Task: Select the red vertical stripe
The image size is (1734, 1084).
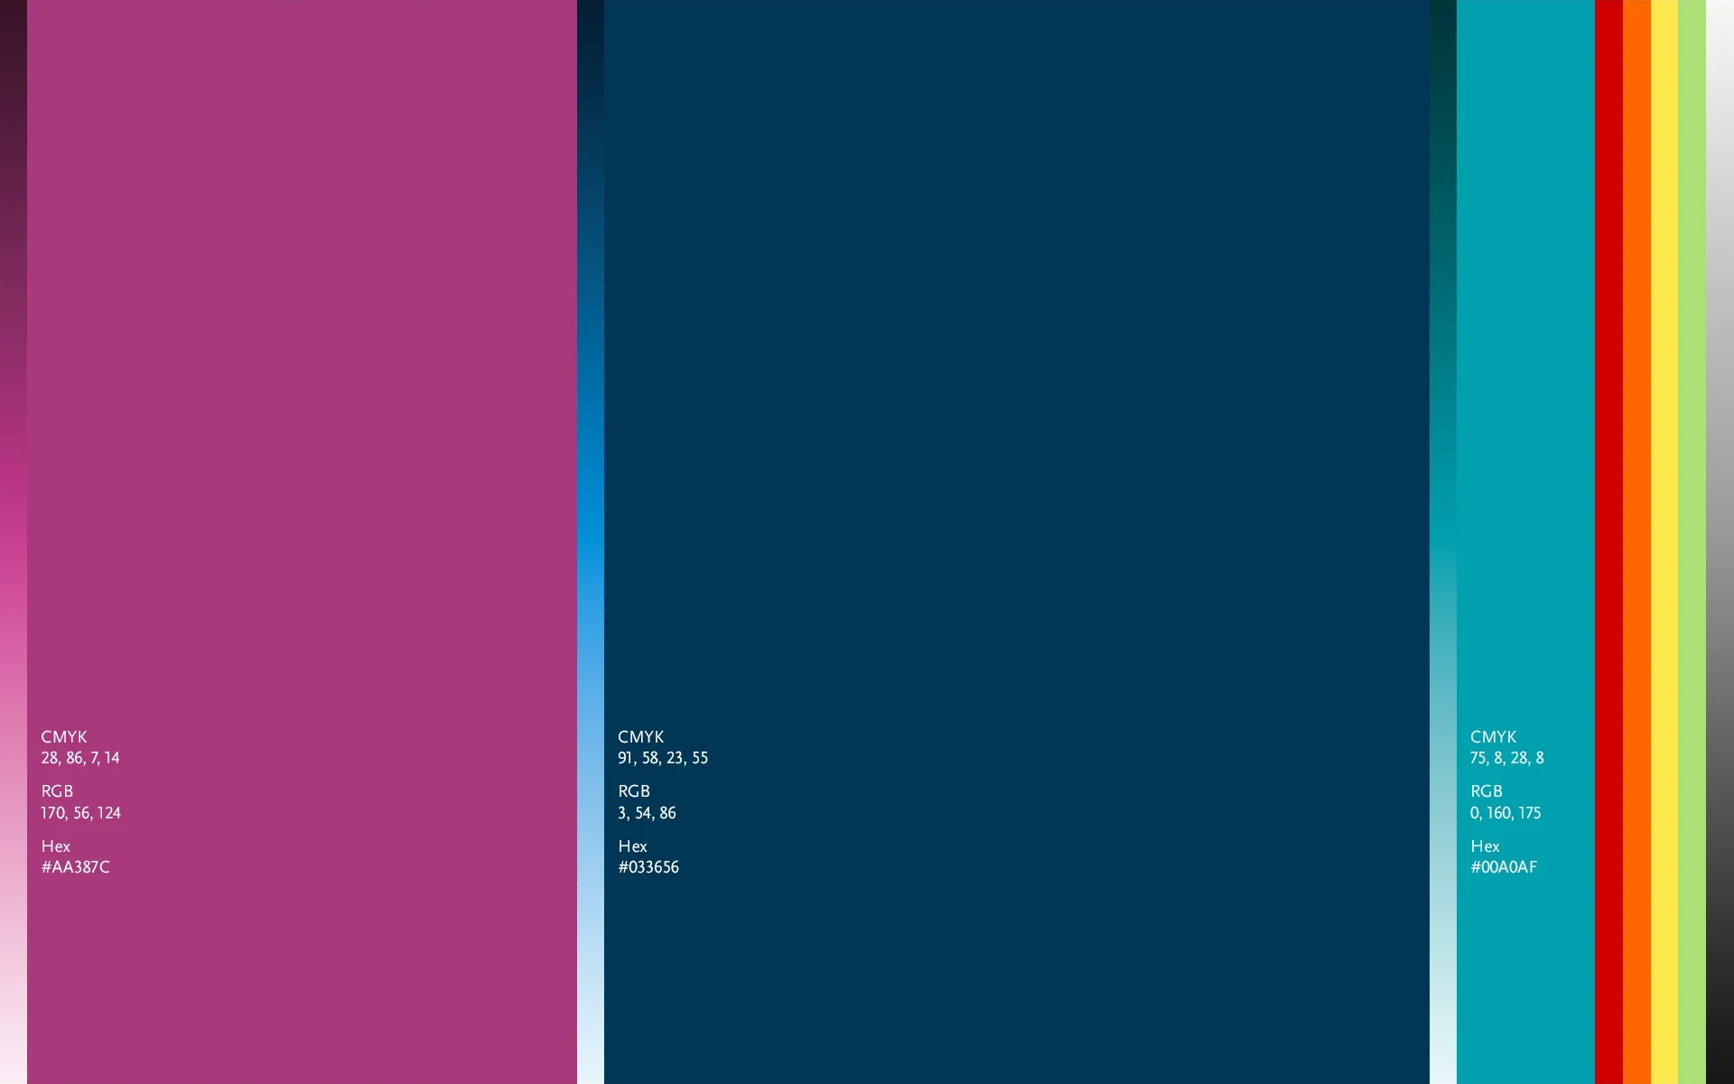Action: point(1608,542)
